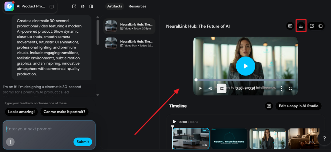Select the living room timeline clip
Screen dimensions: 331x152
click(304, 138)
